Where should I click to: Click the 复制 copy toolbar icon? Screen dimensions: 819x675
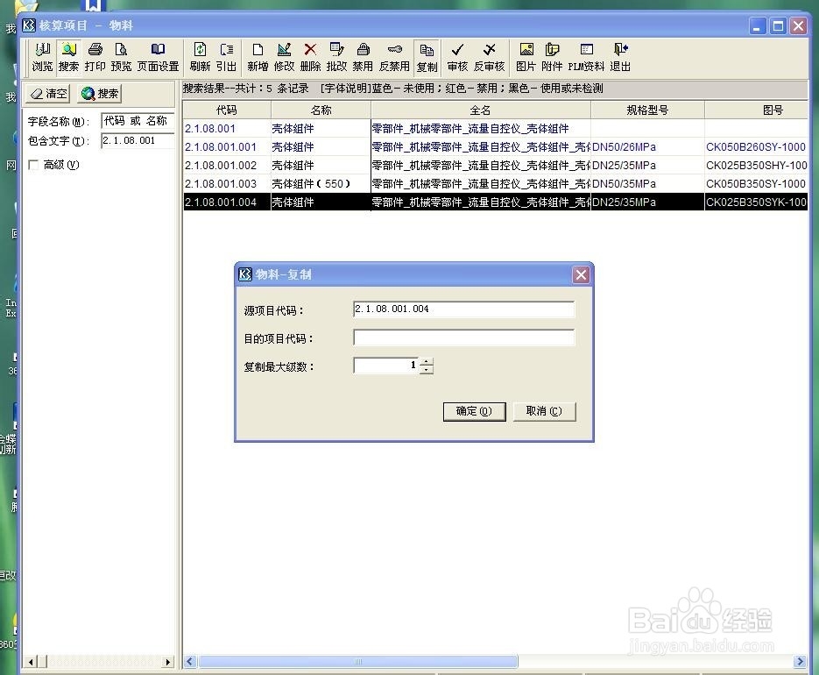click(427, 57)
